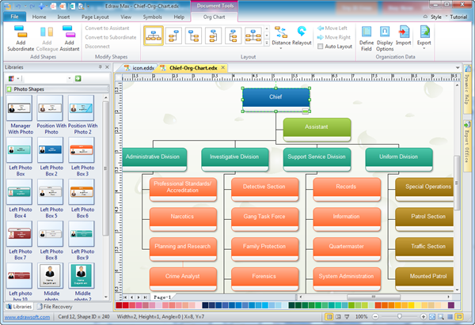Image resolution: width=475 pixels, height=325 pixels.
Task: Click Move Right button
Action: tap(334, 37)
